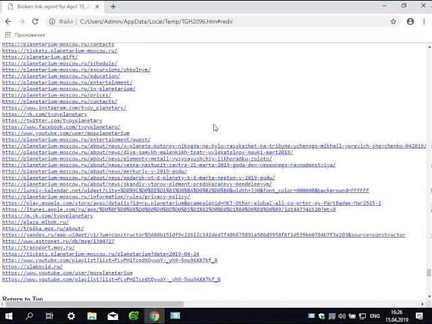Open the slabovid.ru link
The height and width of the screenshot is (324, 432).
pos(32,267)
